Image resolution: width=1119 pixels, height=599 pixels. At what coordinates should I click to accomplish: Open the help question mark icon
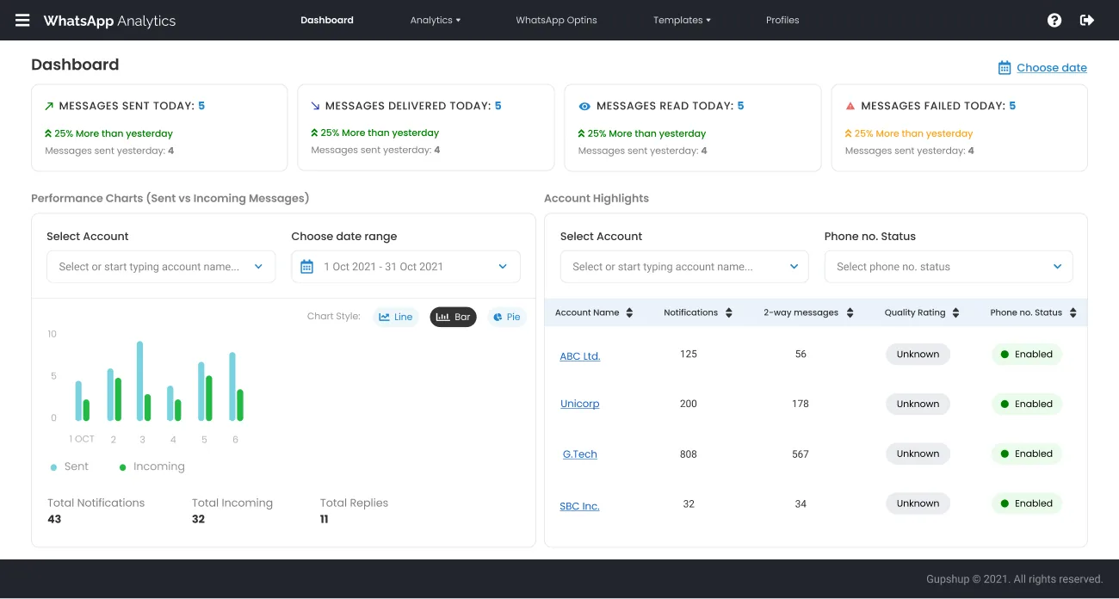(1054, 20)
